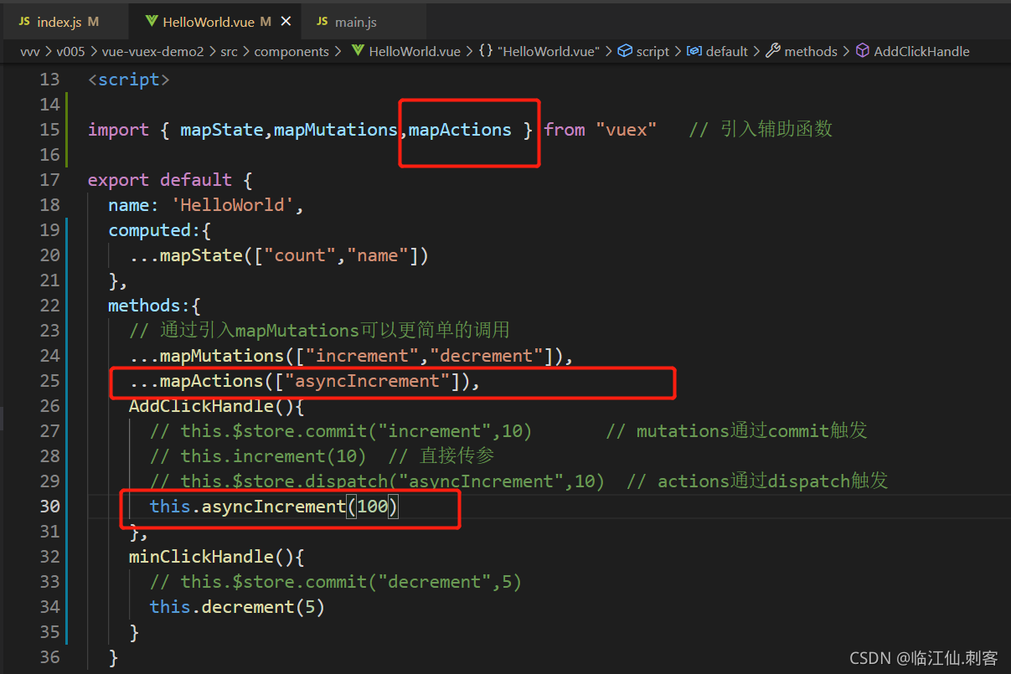Click the default symbol icon in breadcrumb
Viewport: 1011px width, 674px height.
coord(694,51)
